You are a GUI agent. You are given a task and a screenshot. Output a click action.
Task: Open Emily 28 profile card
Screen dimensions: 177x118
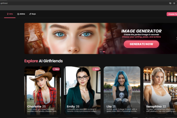(82, 91)
